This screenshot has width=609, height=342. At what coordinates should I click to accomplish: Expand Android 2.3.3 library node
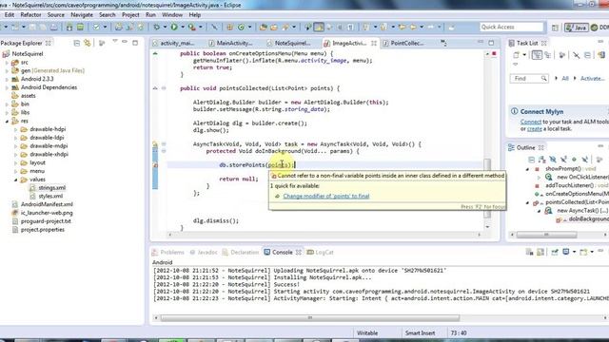(7, 79)
